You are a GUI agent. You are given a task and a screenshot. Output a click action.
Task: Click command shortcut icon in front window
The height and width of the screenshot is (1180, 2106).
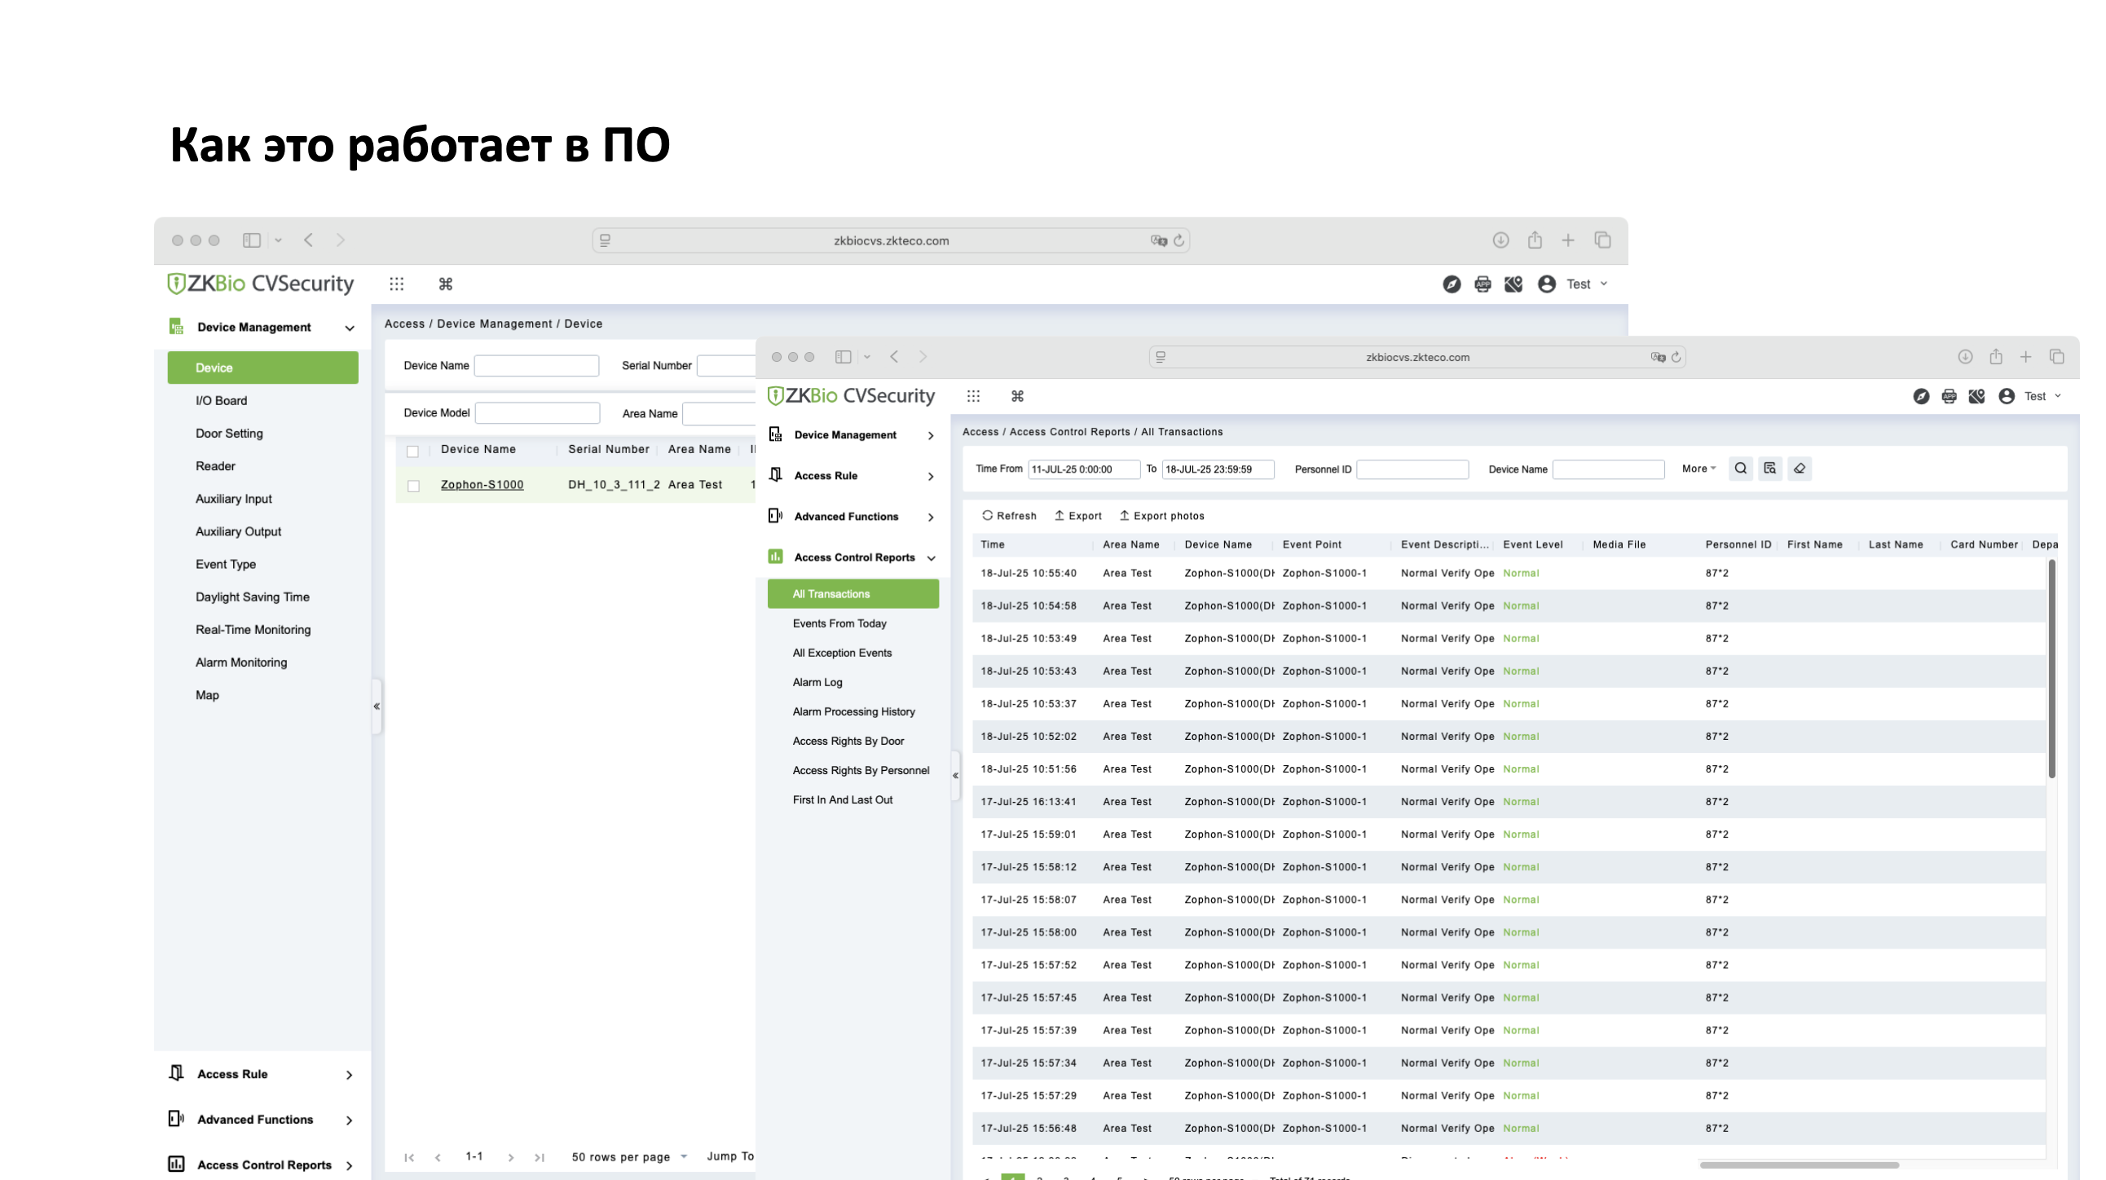(1017, 395)
